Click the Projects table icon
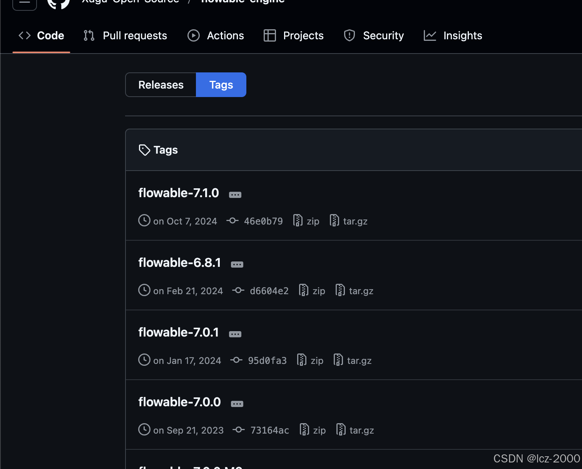This screenshot has height=469, width=582. [270, 35]
